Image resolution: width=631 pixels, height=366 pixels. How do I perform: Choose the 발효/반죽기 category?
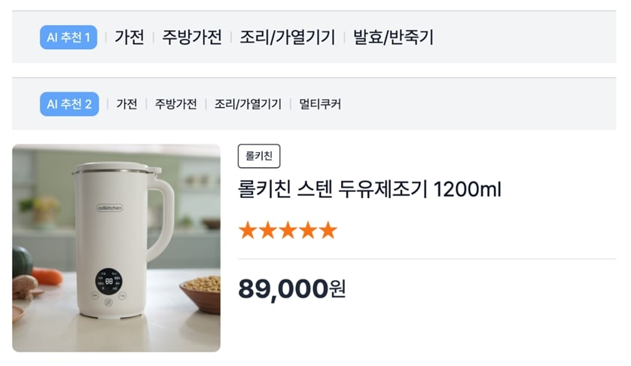[393, 37]
